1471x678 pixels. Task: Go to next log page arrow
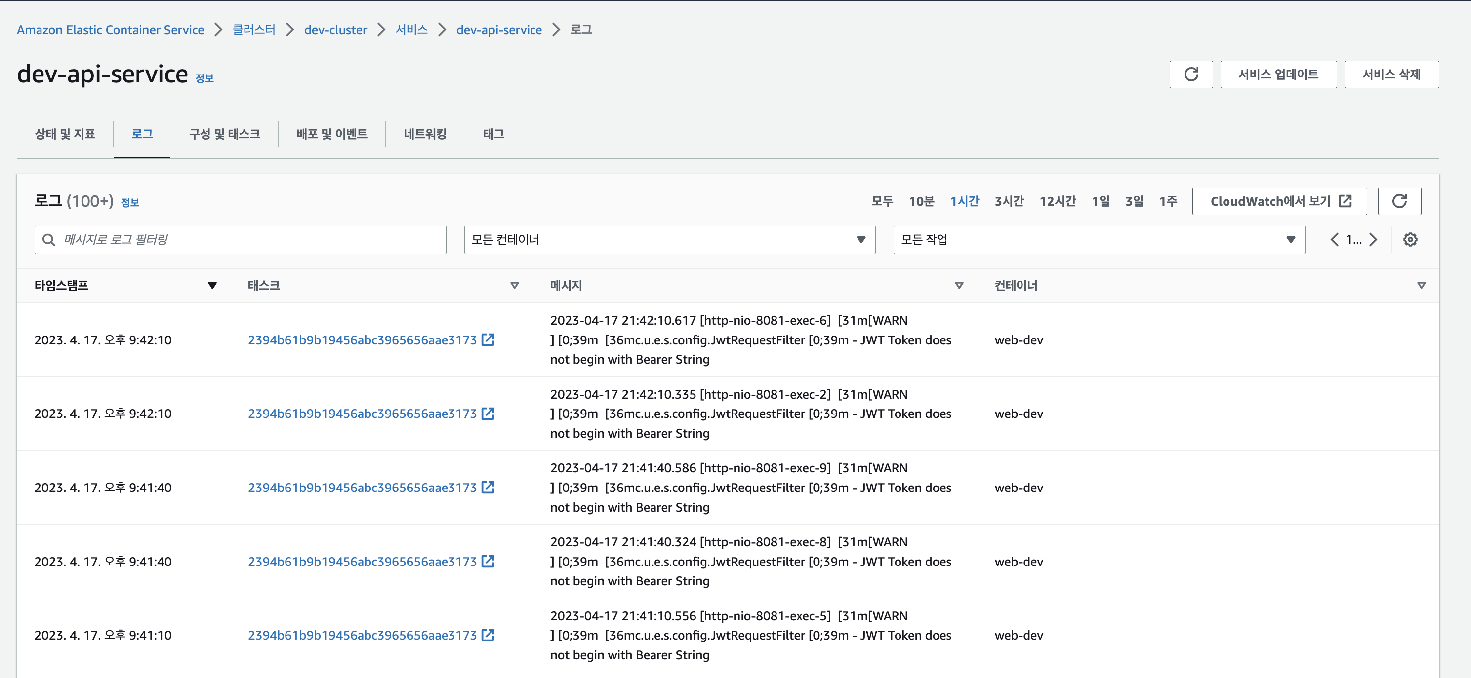(1373, 239)
